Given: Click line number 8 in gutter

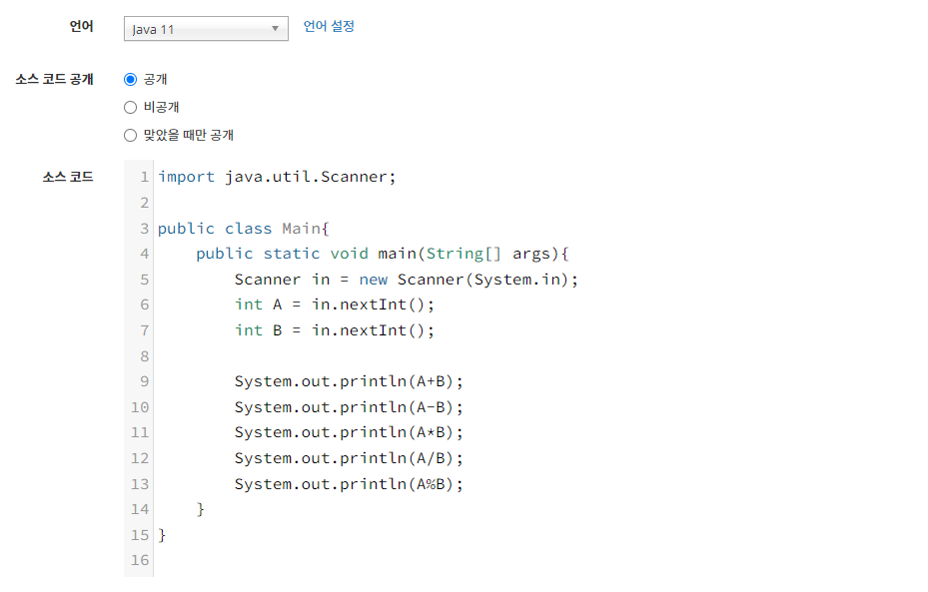Looking at the screenshot, I should (145, 356).
